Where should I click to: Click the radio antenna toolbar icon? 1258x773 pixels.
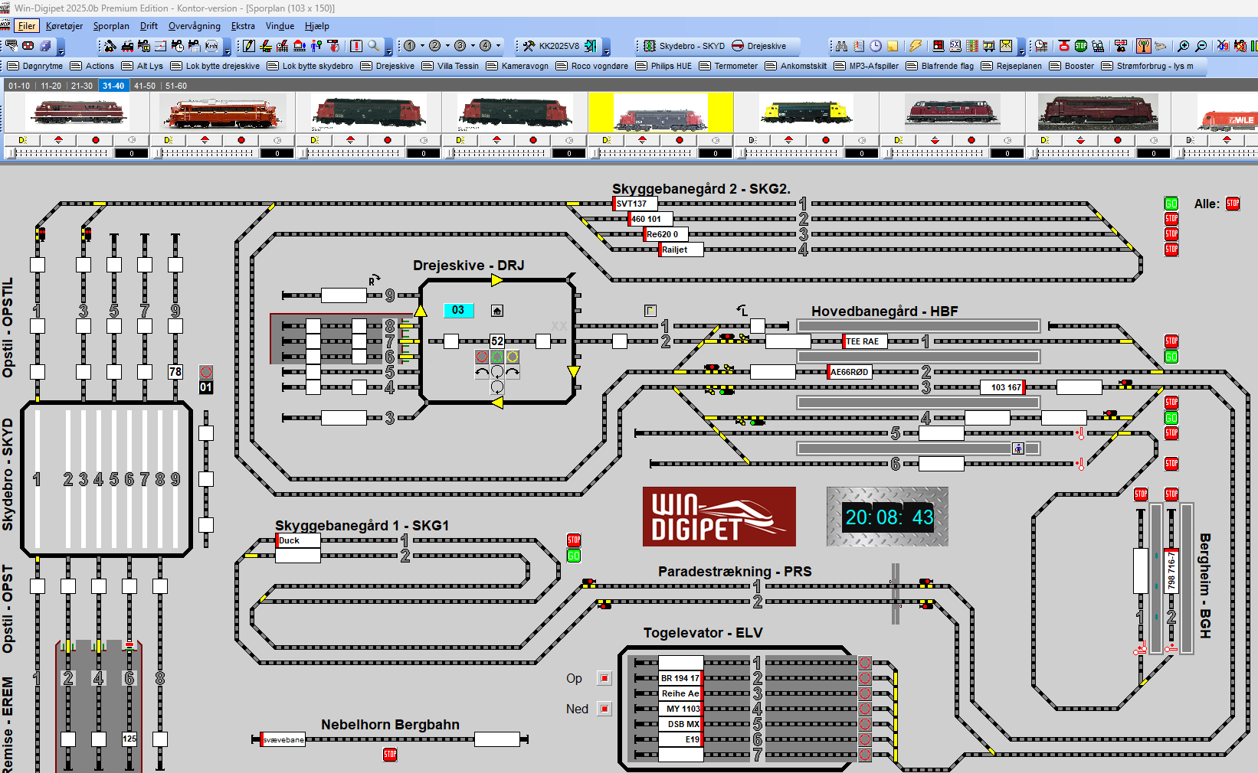[1143, 46]
